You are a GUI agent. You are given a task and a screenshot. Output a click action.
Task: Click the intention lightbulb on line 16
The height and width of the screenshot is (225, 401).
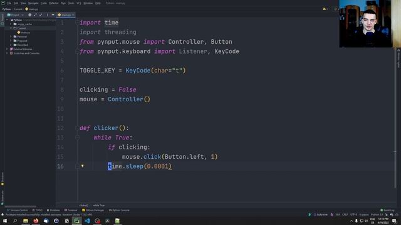coord(82,166)
